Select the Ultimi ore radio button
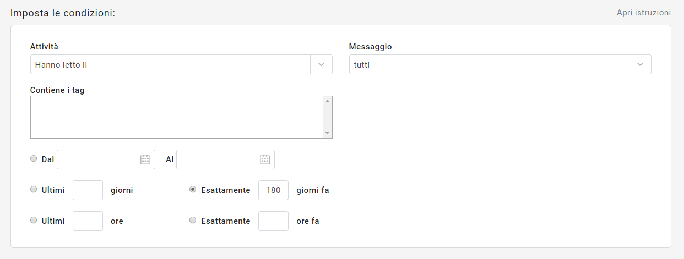The image size is (684, 259). point(34,220)
